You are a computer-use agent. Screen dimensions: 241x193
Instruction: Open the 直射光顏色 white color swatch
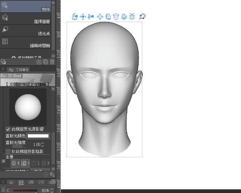pyautogui.click(x=38, y=136)
